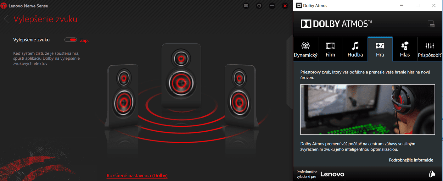Select the Film profile tab
This screenshot has height=181, width=443.
tap(330, 49)
